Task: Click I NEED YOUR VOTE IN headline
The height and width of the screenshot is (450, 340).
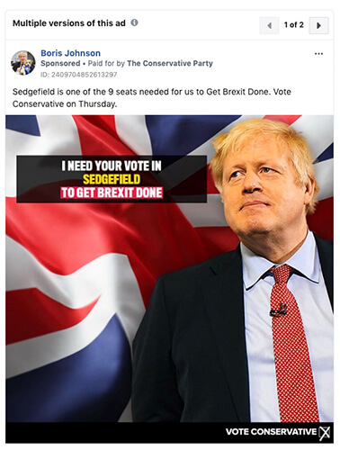Action: point(112,166)
